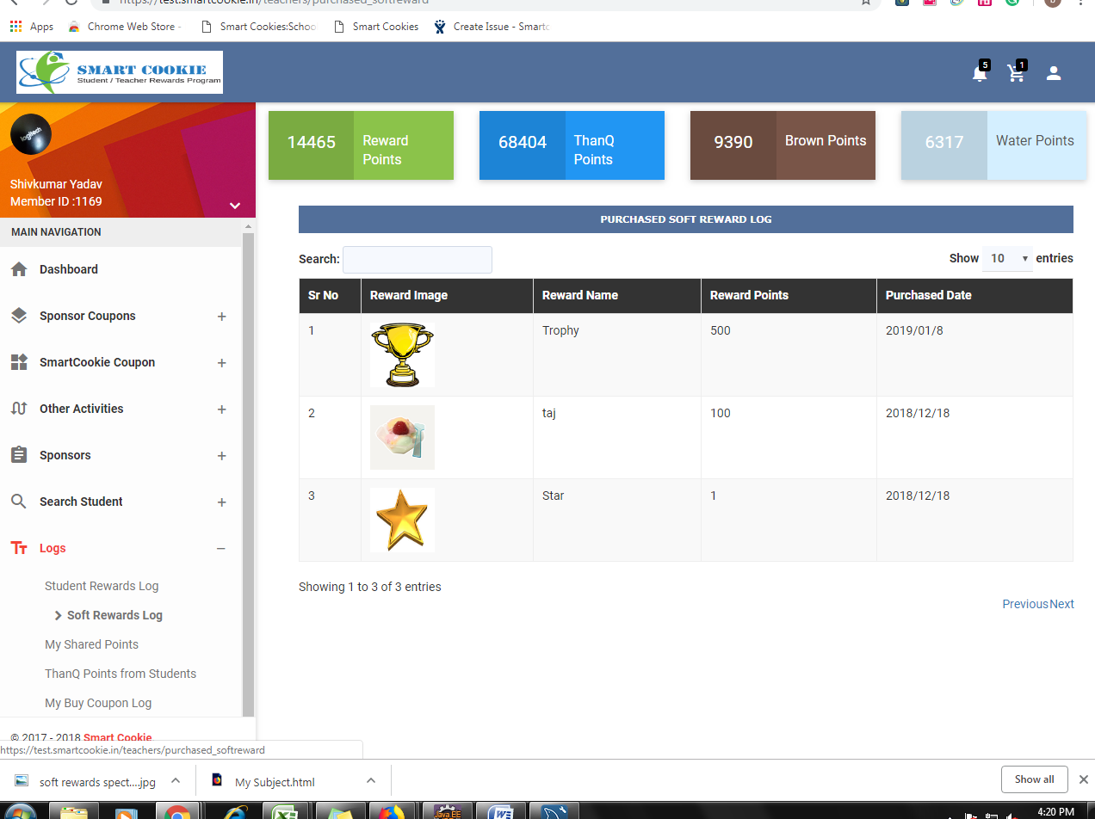Select My Shared Points in Logs
The image size is (1095, 819).
coord(91,644)
